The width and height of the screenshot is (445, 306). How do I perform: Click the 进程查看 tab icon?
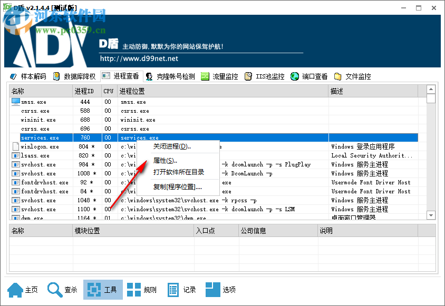click(x=106, y=76)
